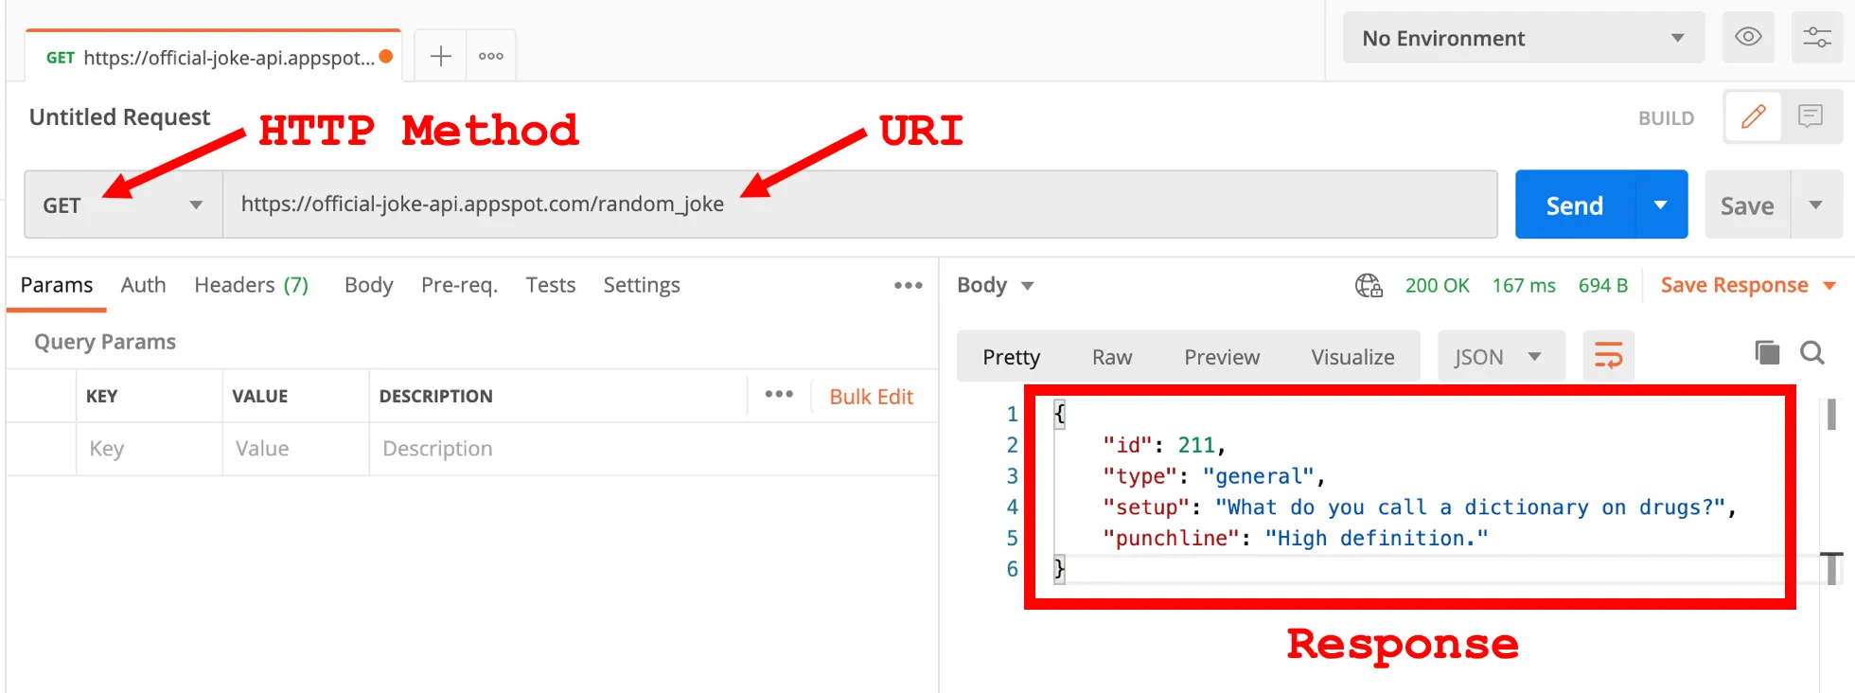Copy the response with the copy icon

point(1767,353)
